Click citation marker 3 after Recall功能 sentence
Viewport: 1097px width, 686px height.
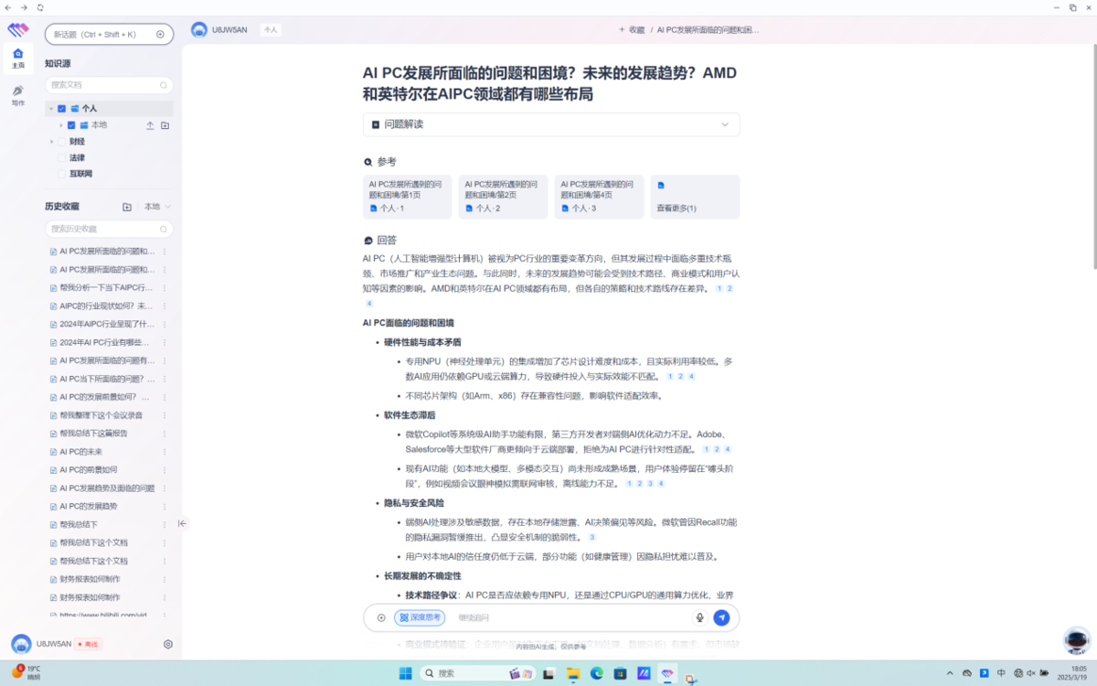coord(592,538)
